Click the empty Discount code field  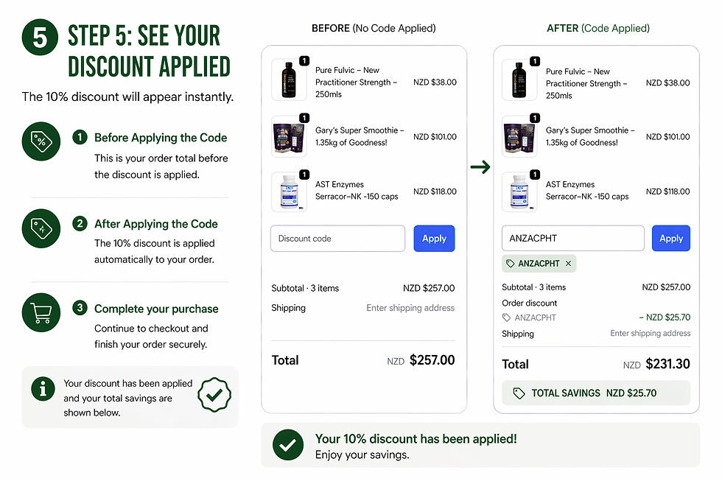(x=337, y=239)
